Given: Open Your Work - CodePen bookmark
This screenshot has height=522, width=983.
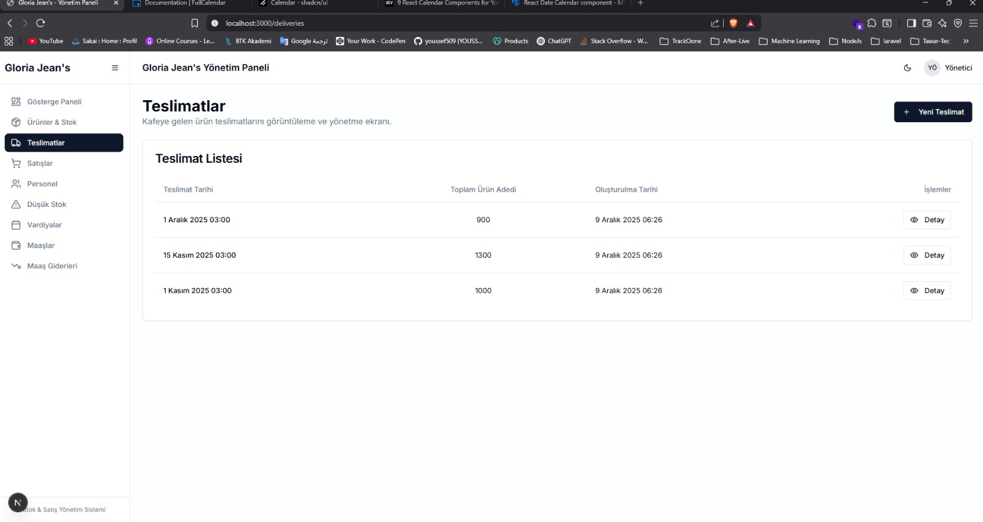Looking at the screenshot, I should 370,41.
